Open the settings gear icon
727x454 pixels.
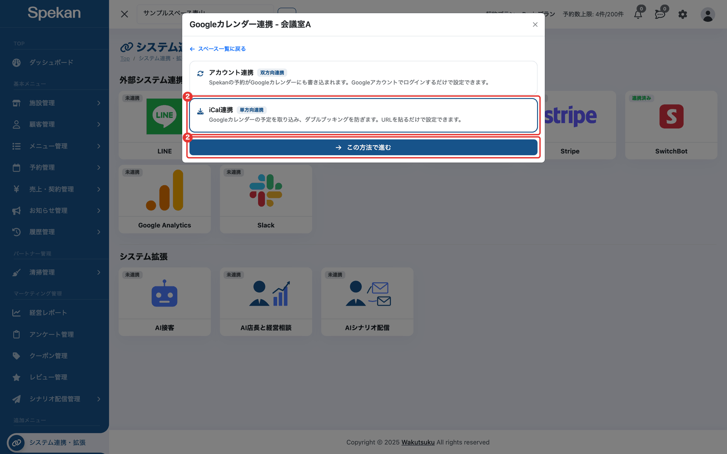tap(682, 15)
